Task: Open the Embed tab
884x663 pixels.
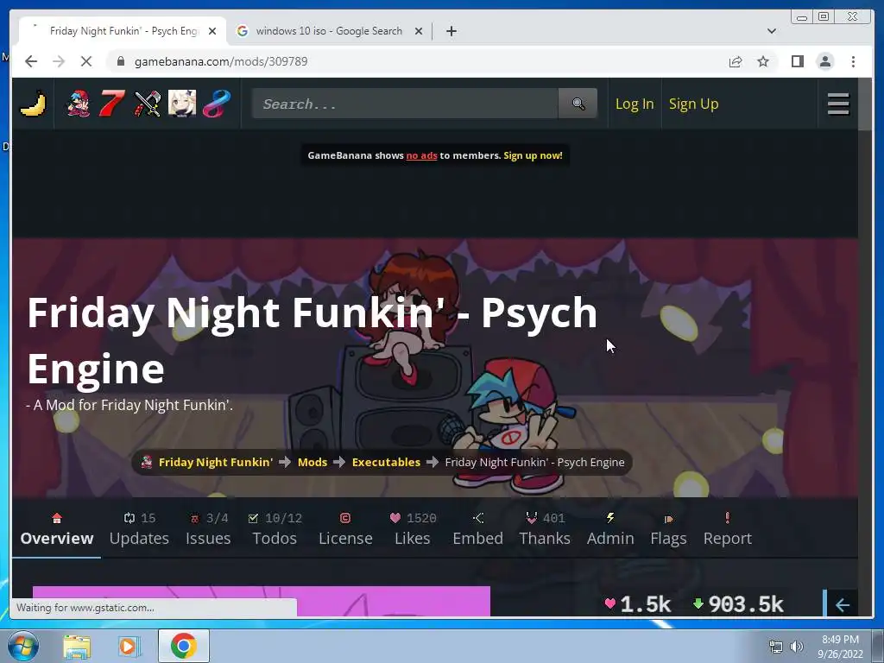Action: click(477, 529)
